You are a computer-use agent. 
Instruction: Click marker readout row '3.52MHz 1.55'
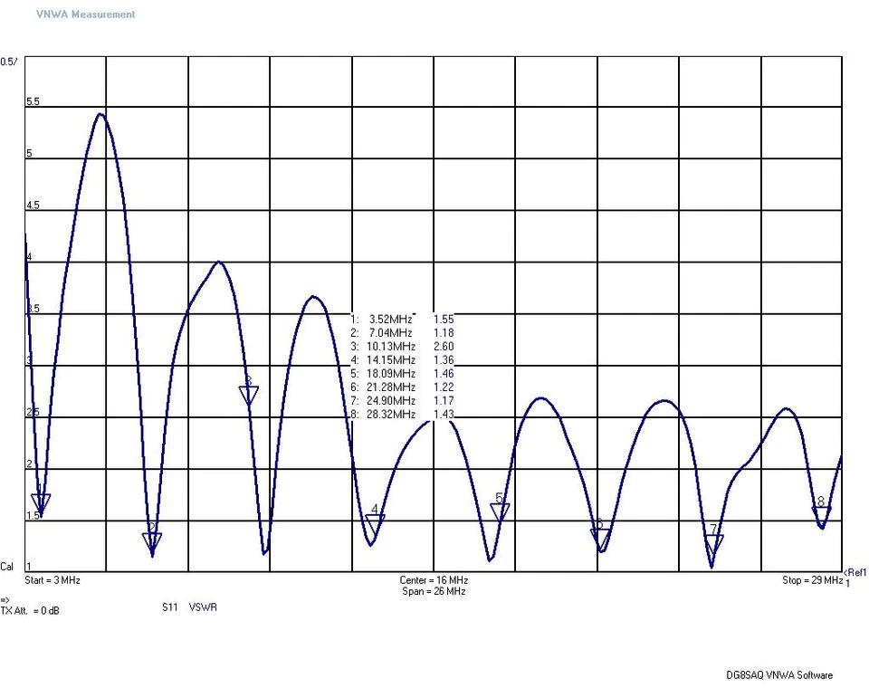point(402,320)
